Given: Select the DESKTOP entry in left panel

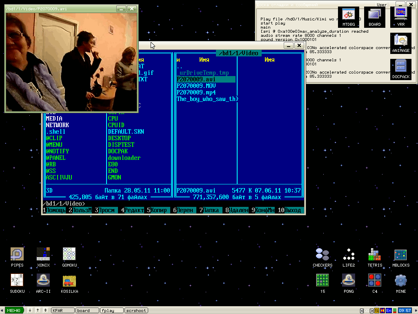Looking at the screenshot, I should pyautogui.click(x=119, y=138).
